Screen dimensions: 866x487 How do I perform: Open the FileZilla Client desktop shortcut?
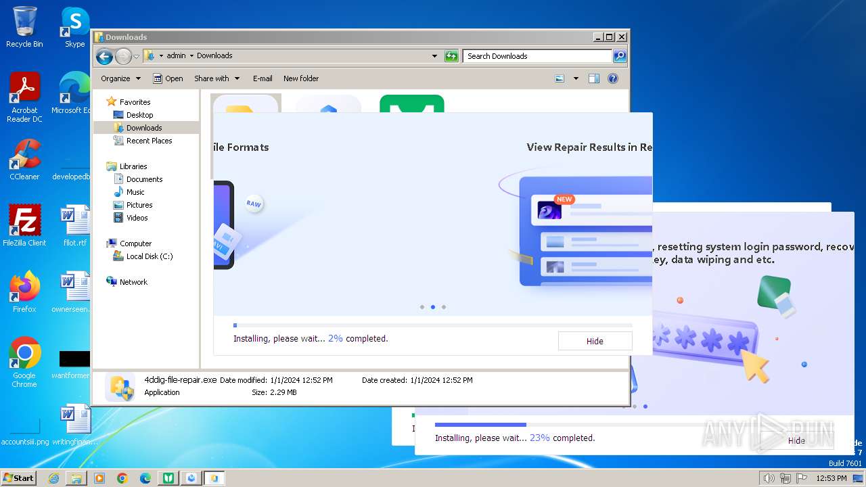tap(24, 226)
